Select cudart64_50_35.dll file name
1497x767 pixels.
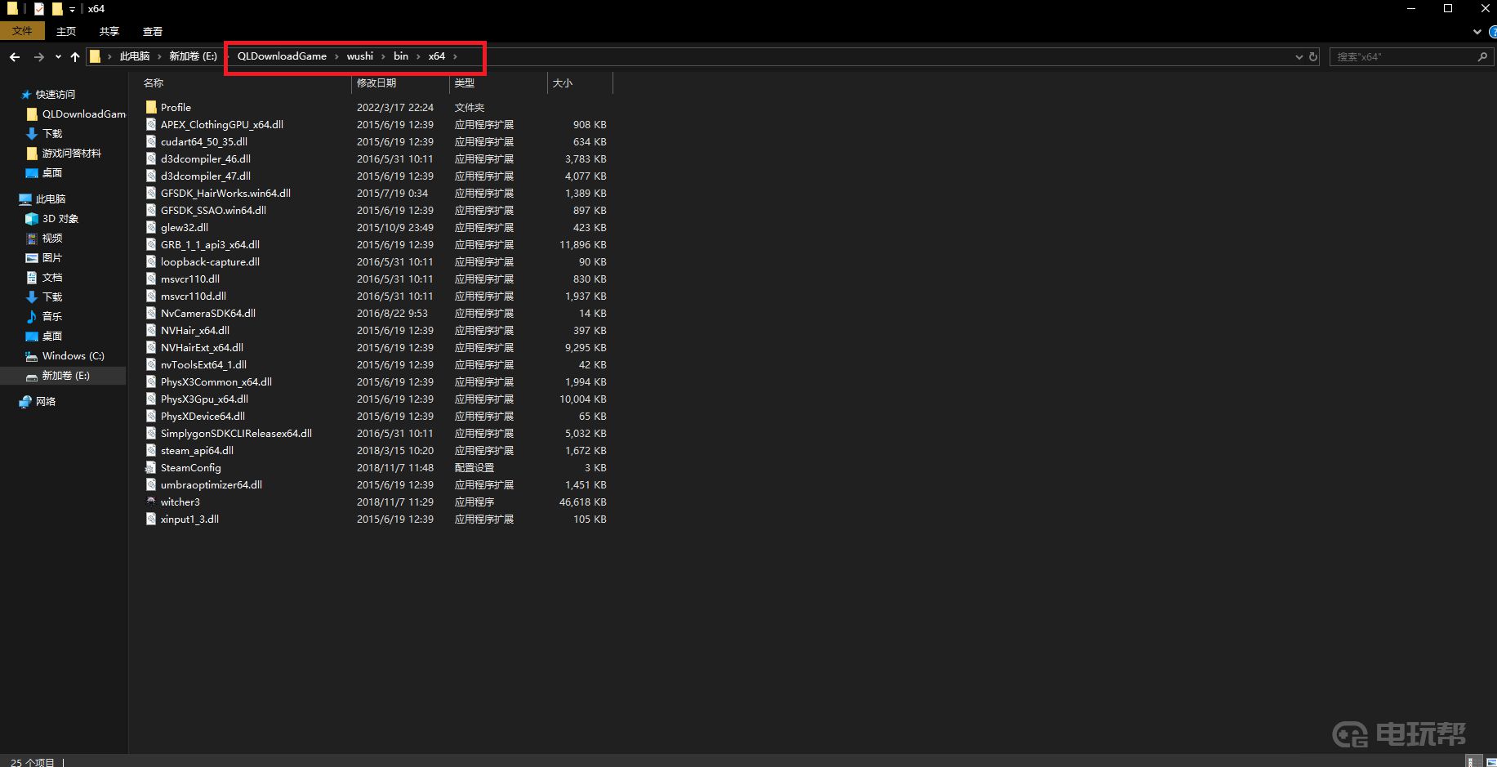[x=203, y=141]
